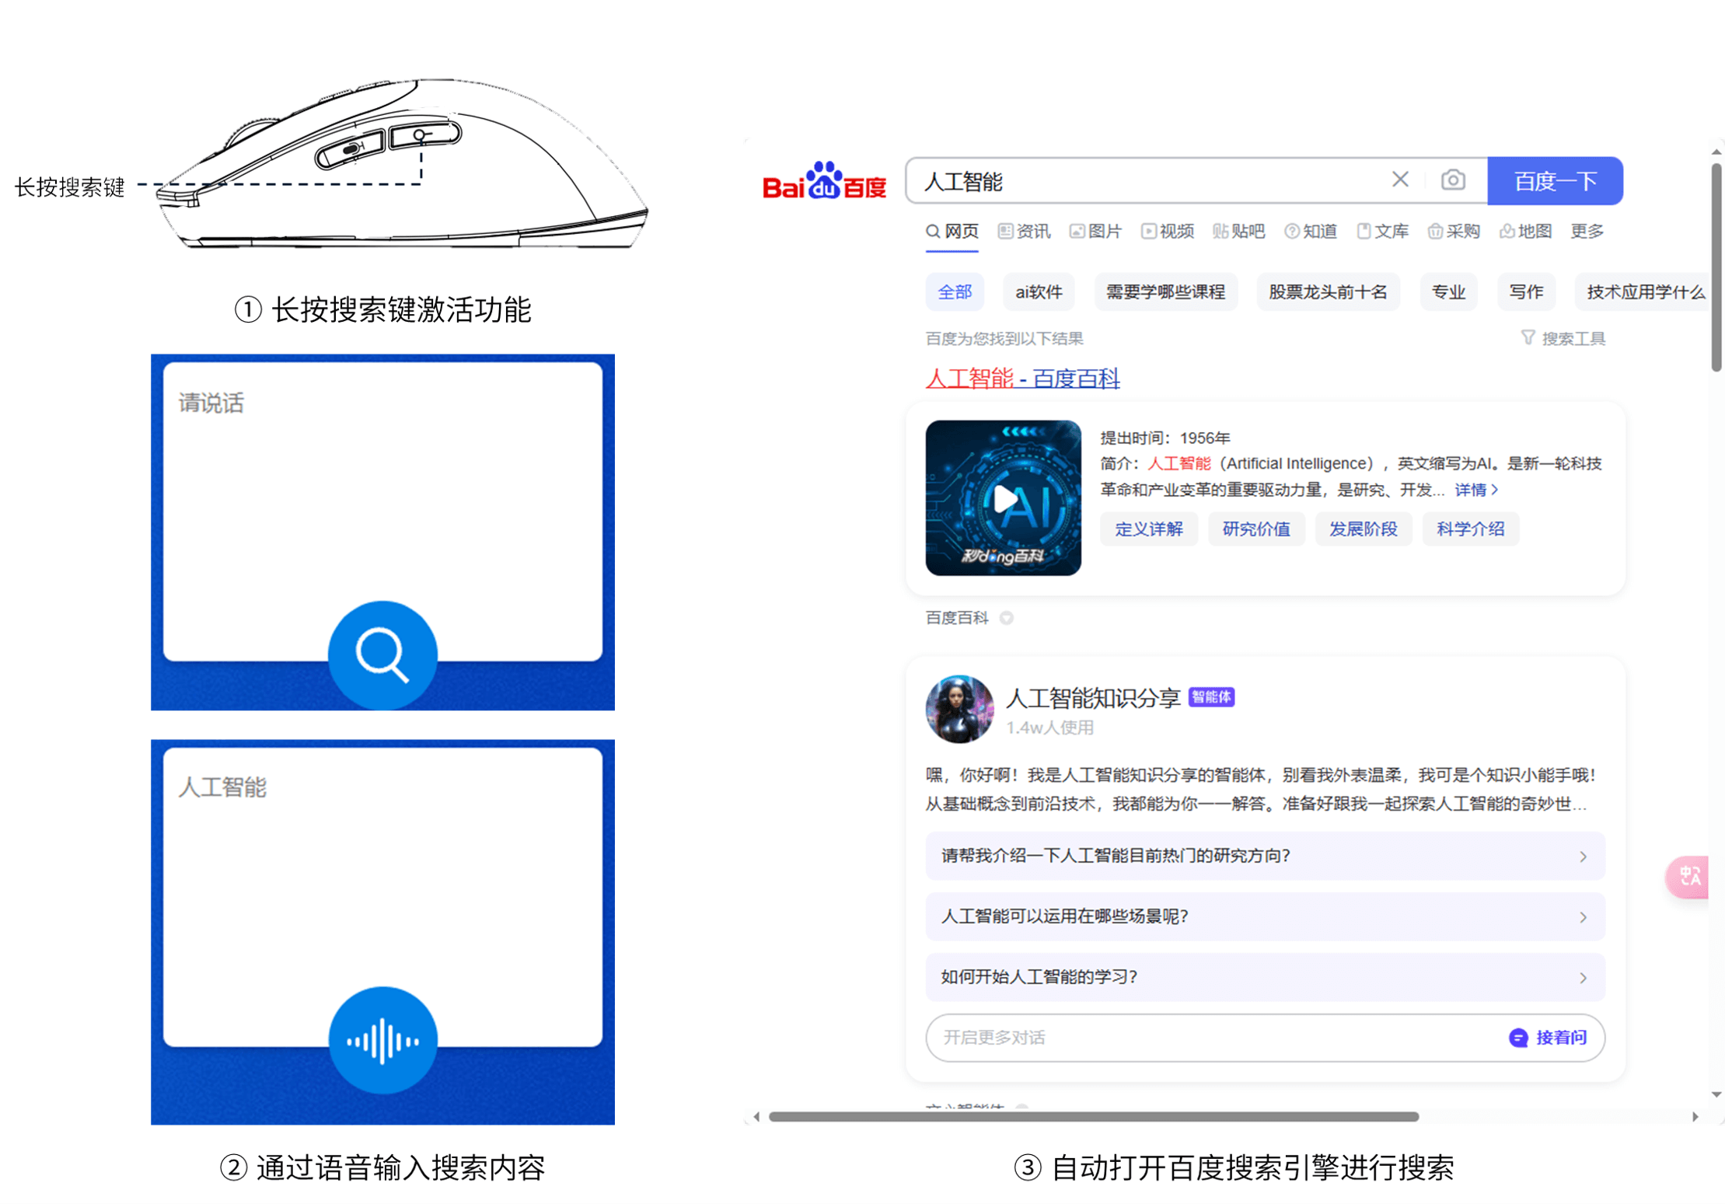
Task: Open 搜索工具 filter options
Action: pyautogui.click(x=1563, y=338)
